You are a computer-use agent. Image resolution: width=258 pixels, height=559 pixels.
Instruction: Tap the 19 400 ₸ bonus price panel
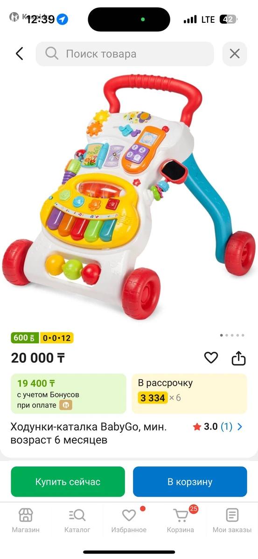(x=69, y=394)
